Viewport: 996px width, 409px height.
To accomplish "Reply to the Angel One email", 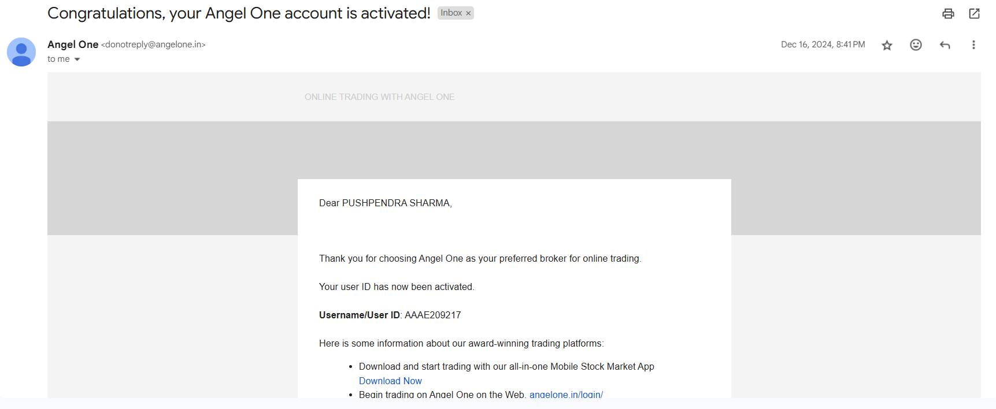I will click(x=945, y=45).
